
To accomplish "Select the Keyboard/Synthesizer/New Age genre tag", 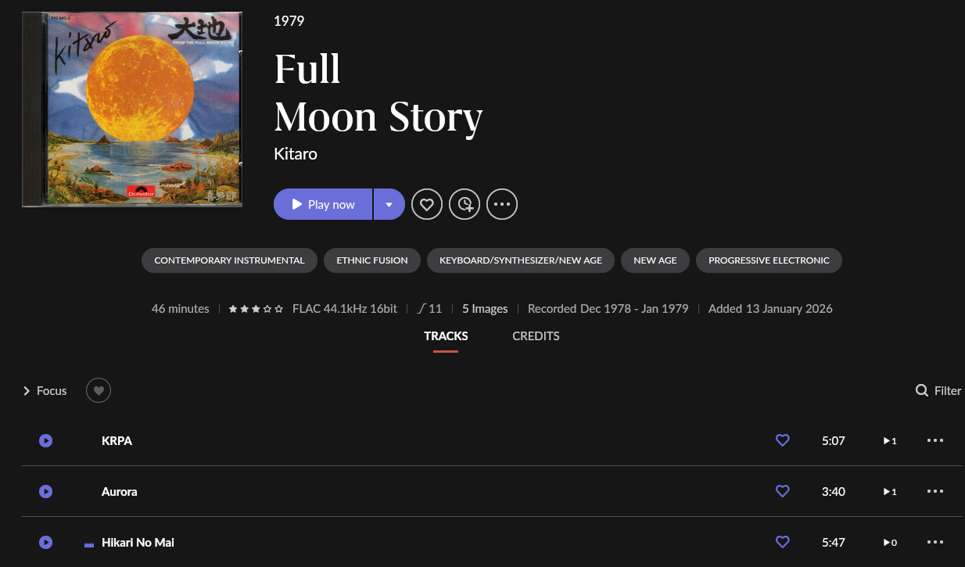I will click(521, 260).
